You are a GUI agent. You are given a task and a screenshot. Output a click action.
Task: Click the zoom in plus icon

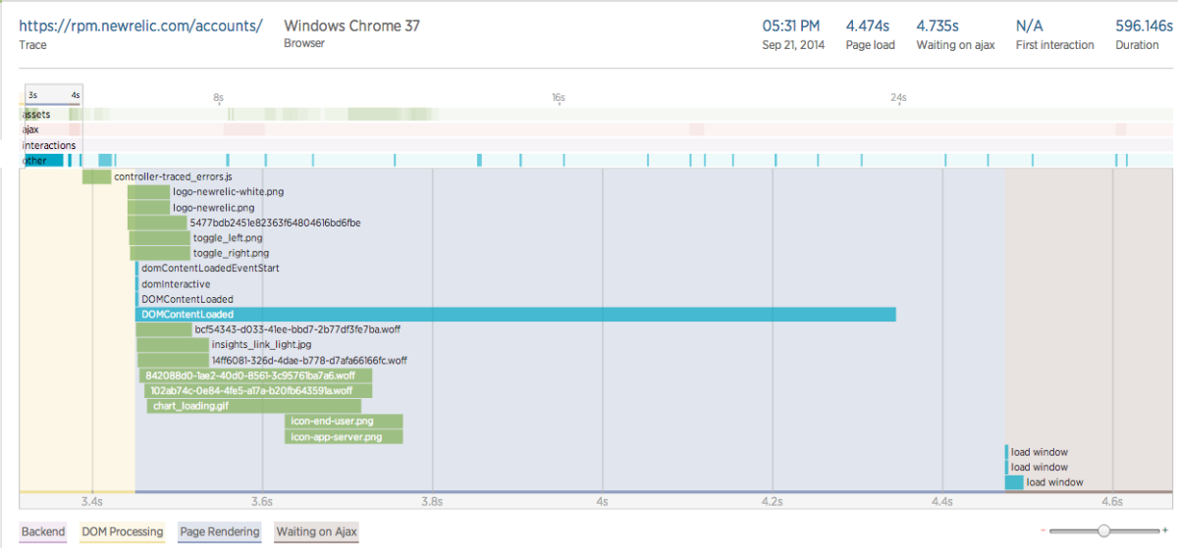tap(1165, 530)
